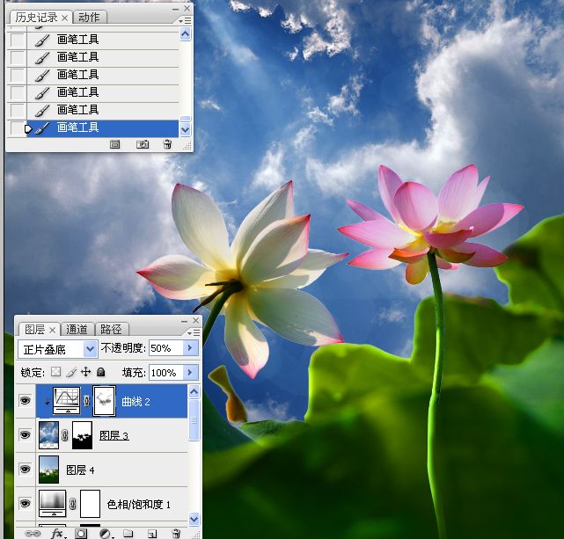This screenshot has height=539, width=564.
Task: Click the chain link on 色相/饱和度 1 layer
Action: point(73,504)
